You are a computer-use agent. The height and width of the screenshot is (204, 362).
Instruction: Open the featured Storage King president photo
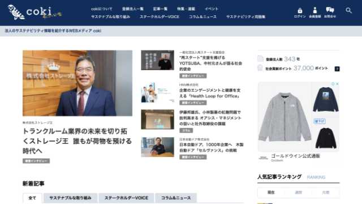click(77, 83)
